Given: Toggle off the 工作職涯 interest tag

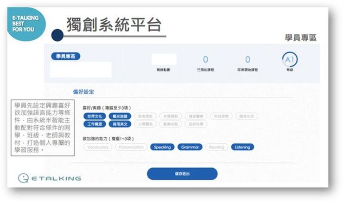Looking at the screenshot, I should 95,124.
